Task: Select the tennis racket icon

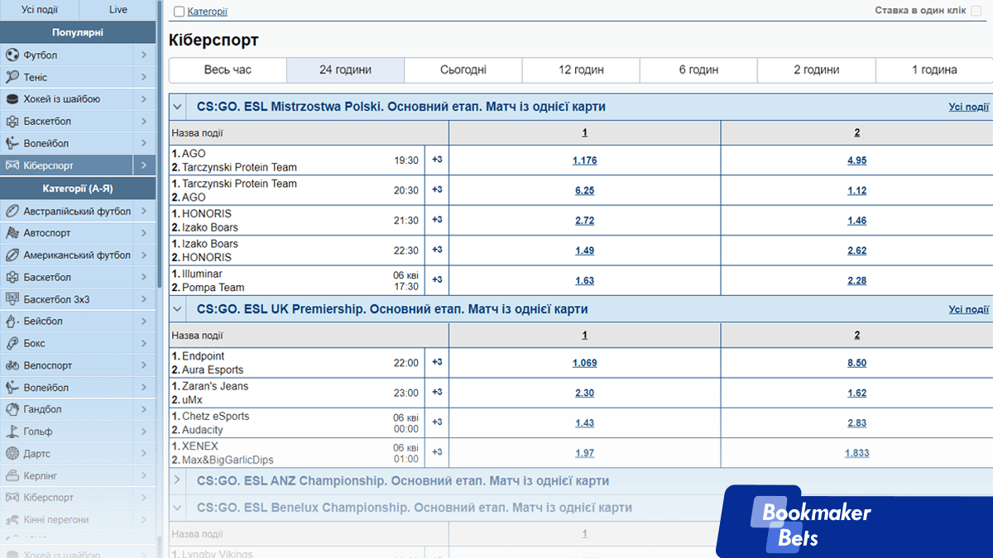Action: pos(12,77)
